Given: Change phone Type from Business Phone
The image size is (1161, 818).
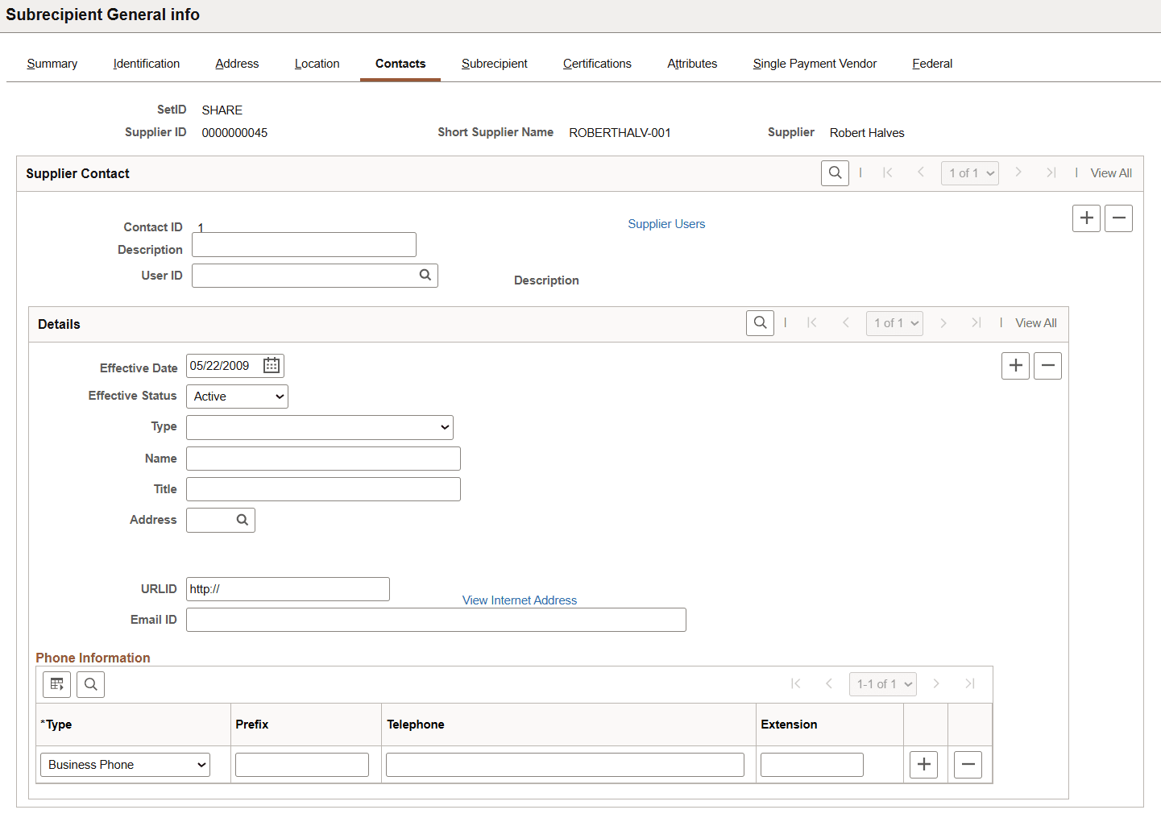Looking at the screenshot, I should pos(125,765).
